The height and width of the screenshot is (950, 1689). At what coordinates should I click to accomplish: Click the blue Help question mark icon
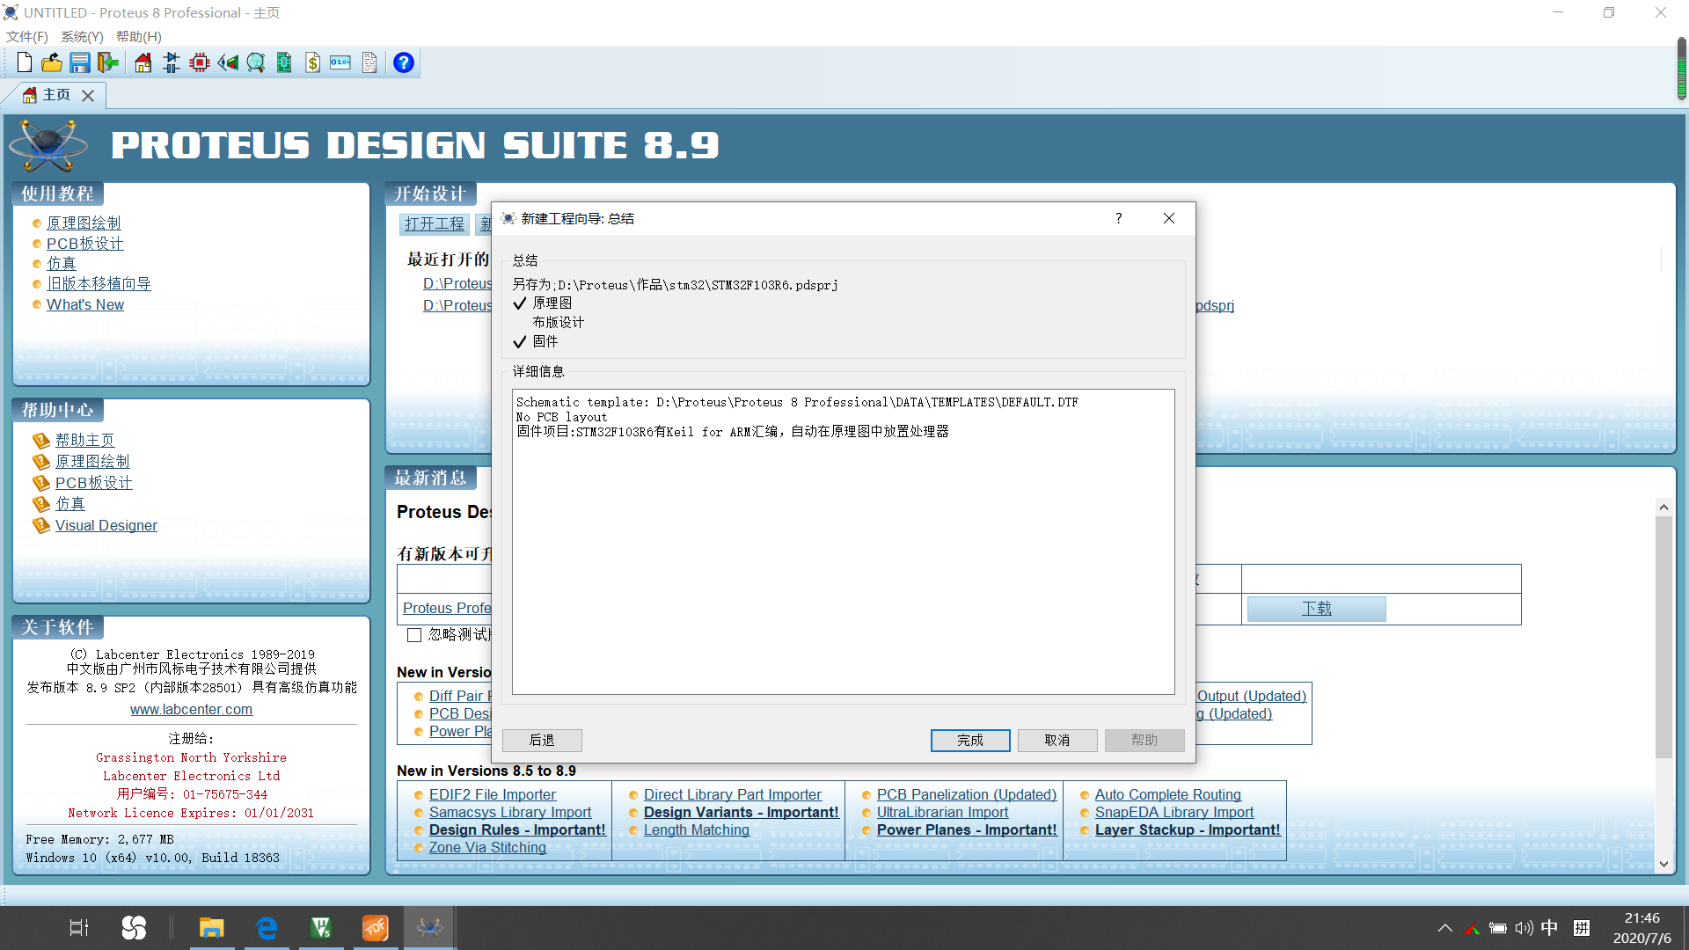pos(404,62)
